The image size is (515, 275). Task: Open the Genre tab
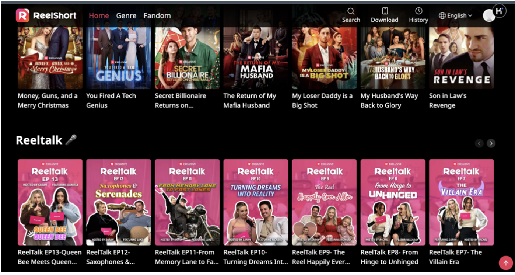126,15
